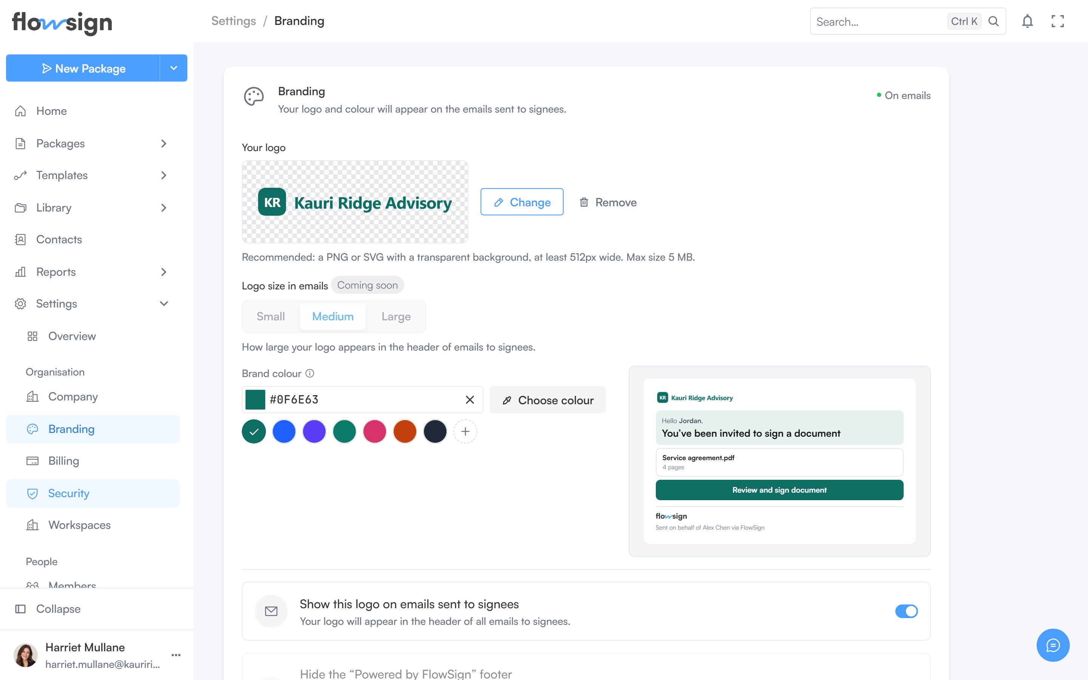Click the Branding palette header icon
The image size is (1088, 680).
[x=253, y=96]
